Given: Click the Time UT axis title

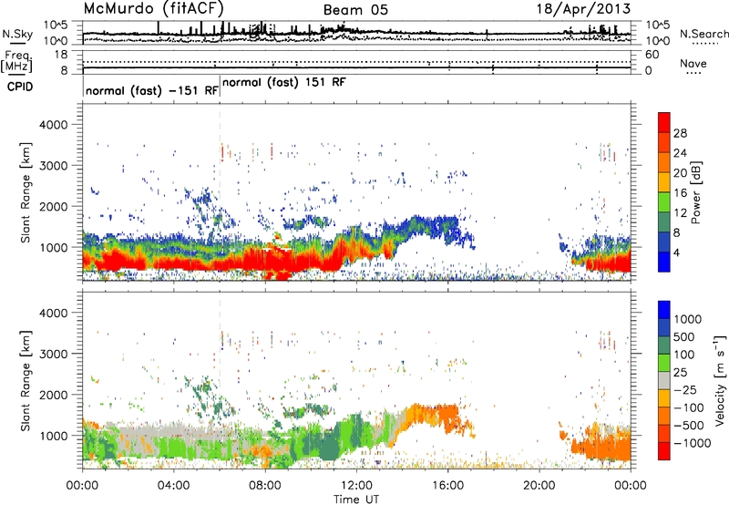Looking at the screenshot, I should click(x=356, y=500).
